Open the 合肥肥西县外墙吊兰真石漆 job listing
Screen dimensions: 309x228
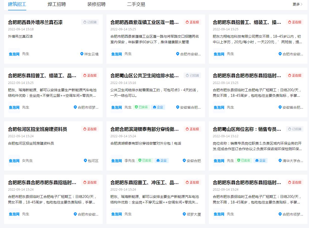35,22
